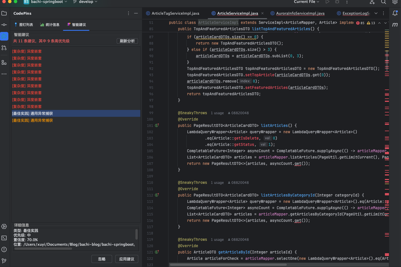The width and height of the screenshot is (401, 267).
Task: Click line number 99 in the gutter
Action: 151,113
